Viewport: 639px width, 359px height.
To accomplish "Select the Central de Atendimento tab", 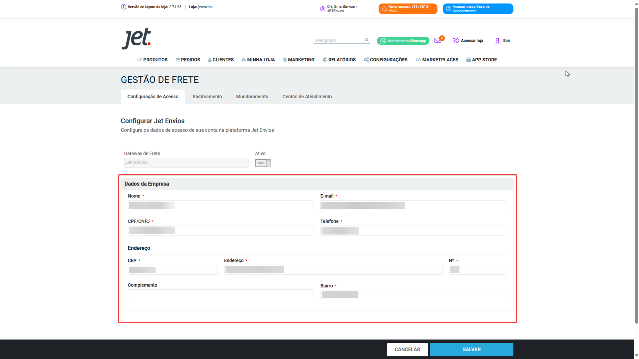I will click(x=307, y=97).
